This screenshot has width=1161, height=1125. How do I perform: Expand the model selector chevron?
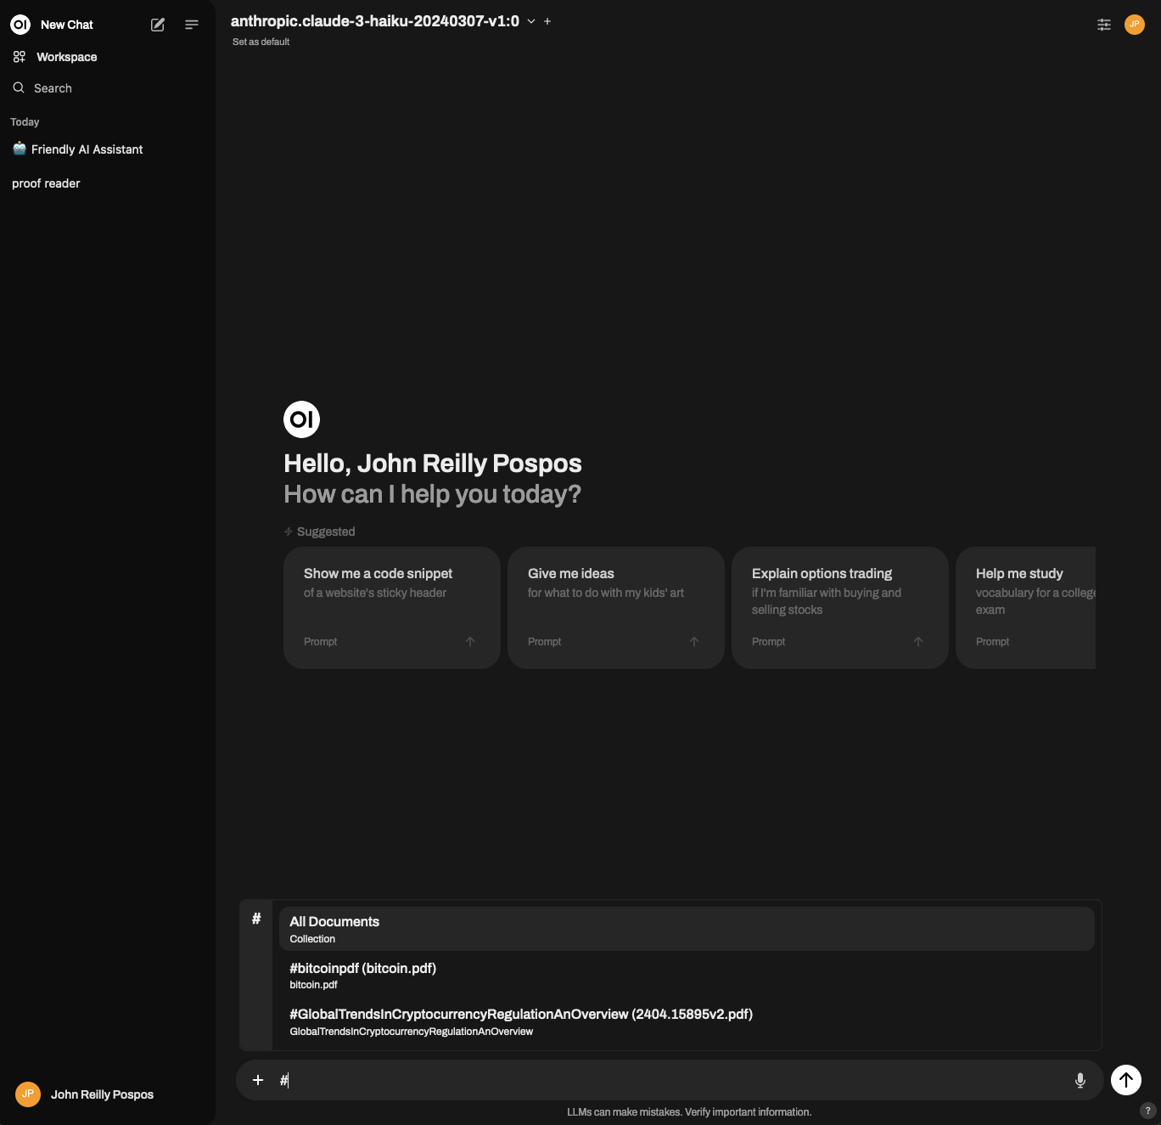pos(531,21)
